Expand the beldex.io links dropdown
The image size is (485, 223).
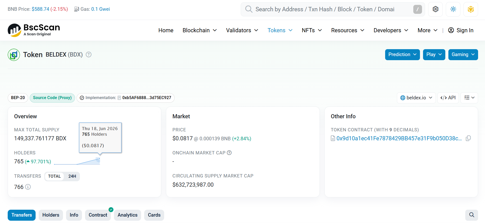tap(416, 98)
